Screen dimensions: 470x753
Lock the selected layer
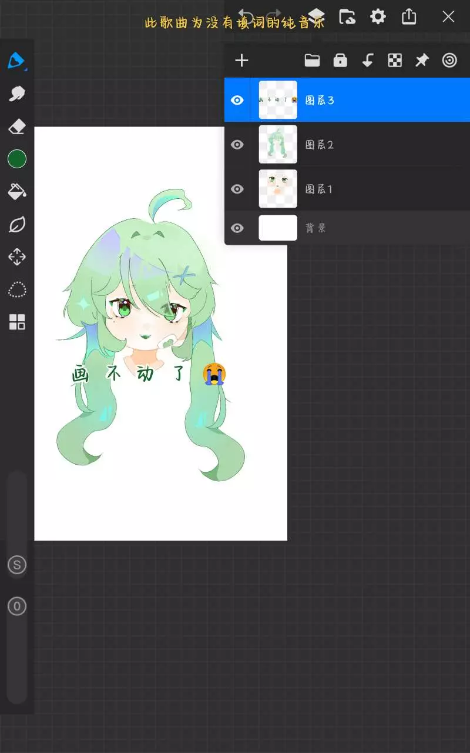[x=340, y=61]
